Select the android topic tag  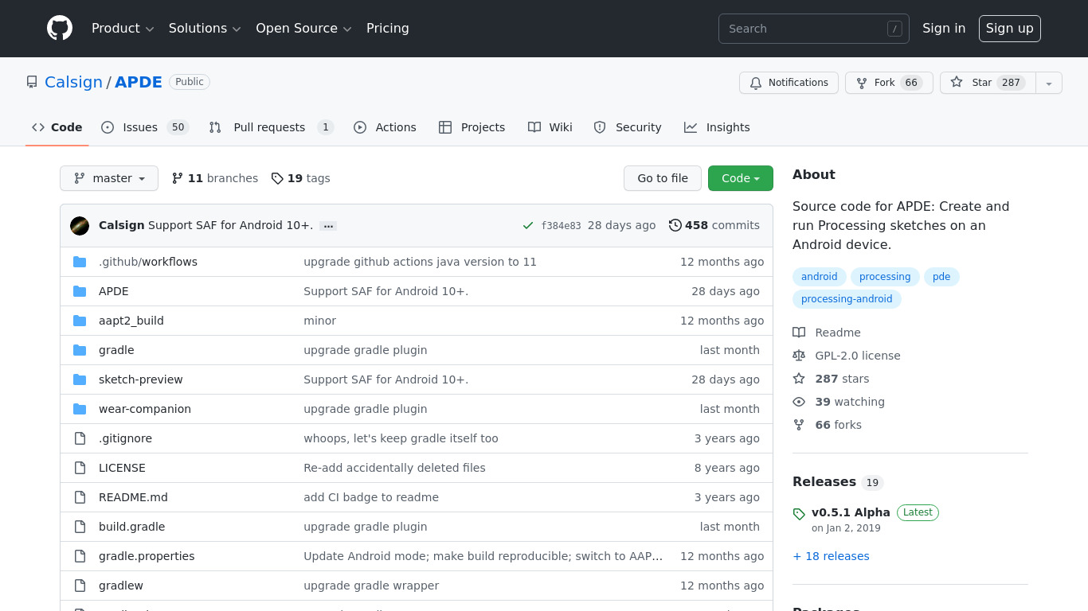point(819,277)
